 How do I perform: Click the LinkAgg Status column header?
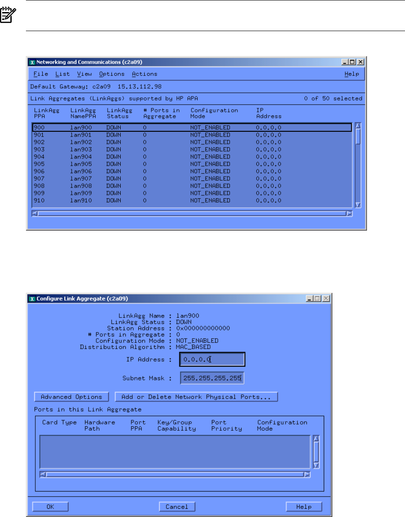tap(119, 113)
